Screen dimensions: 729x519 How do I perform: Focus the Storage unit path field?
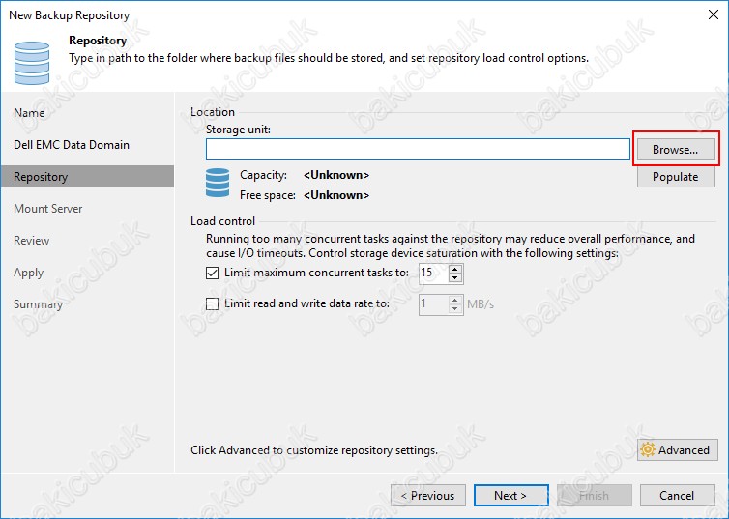click(x=418, y=149)
